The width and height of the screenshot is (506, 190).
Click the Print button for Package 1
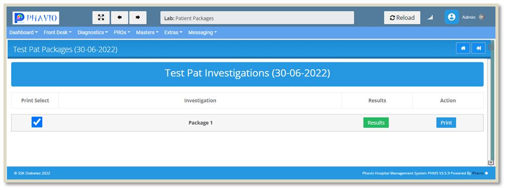click(446, 123)
